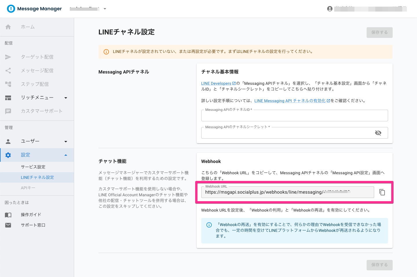
Task: Click the Message Manager logo icon
Action: [x=11, y=9]
